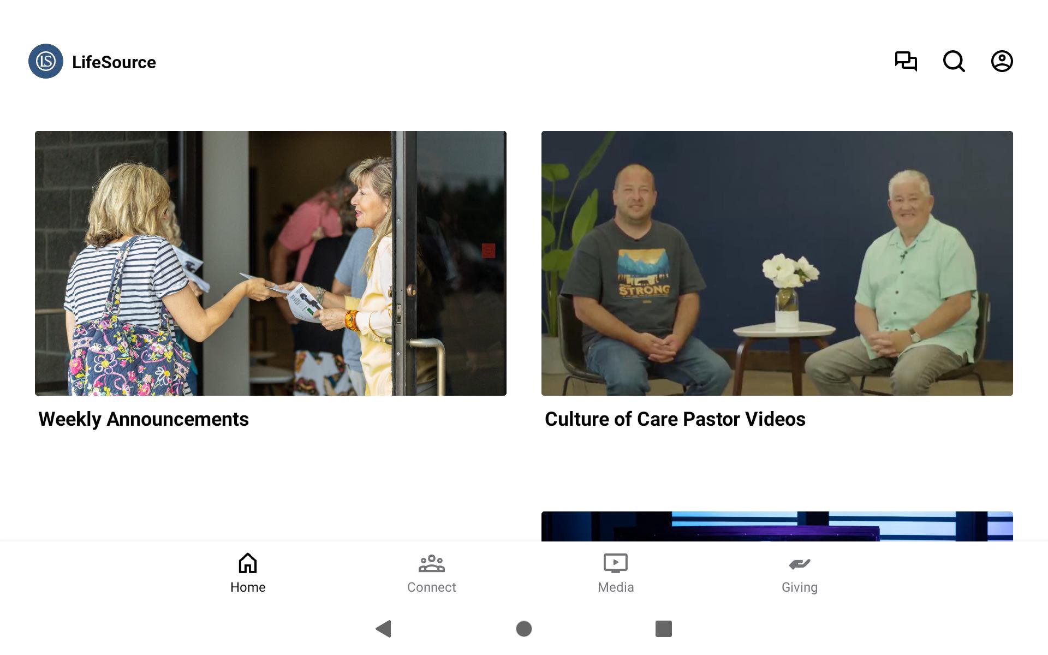Tap the Giving hand icon
Viewport: 1048px width, 655px height.
pos(800,564)
